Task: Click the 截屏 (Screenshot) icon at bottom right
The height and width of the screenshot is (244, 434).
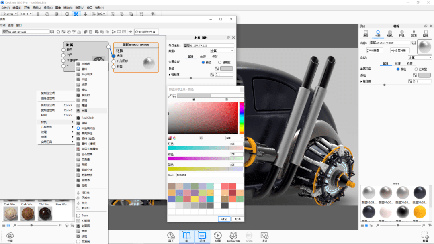Action: coord(425,236)
